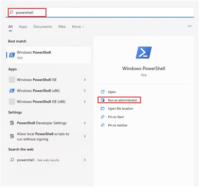
Task: Select the All filter tab
Action: 10,26
